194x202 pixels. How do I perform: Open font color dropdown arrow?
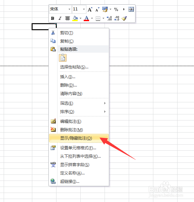pos(92,18)
